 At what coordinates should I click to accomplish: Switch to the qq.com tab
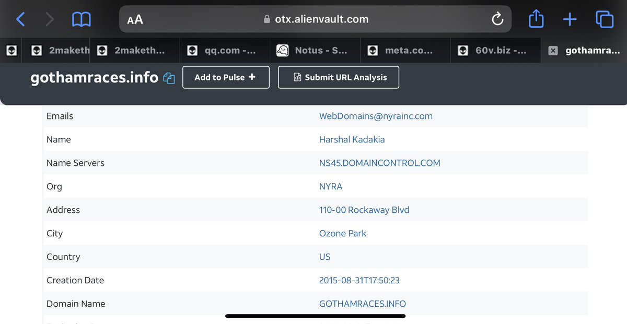click(x=225, y=51)
